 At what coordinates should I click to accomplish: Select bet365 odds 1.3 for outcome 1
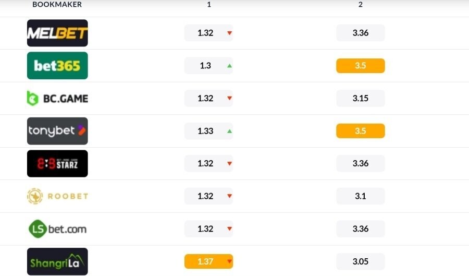[208, 66]
